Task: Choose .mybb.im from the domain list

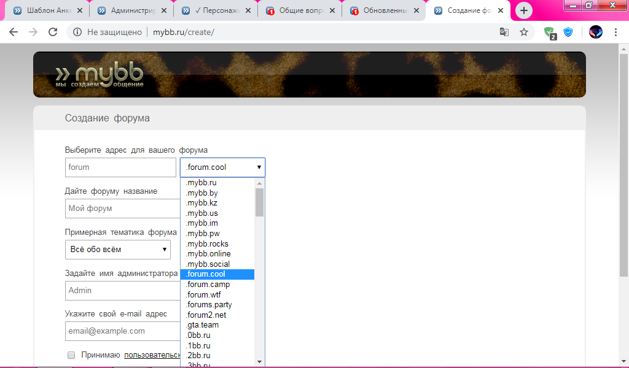Action: (217, 223)
